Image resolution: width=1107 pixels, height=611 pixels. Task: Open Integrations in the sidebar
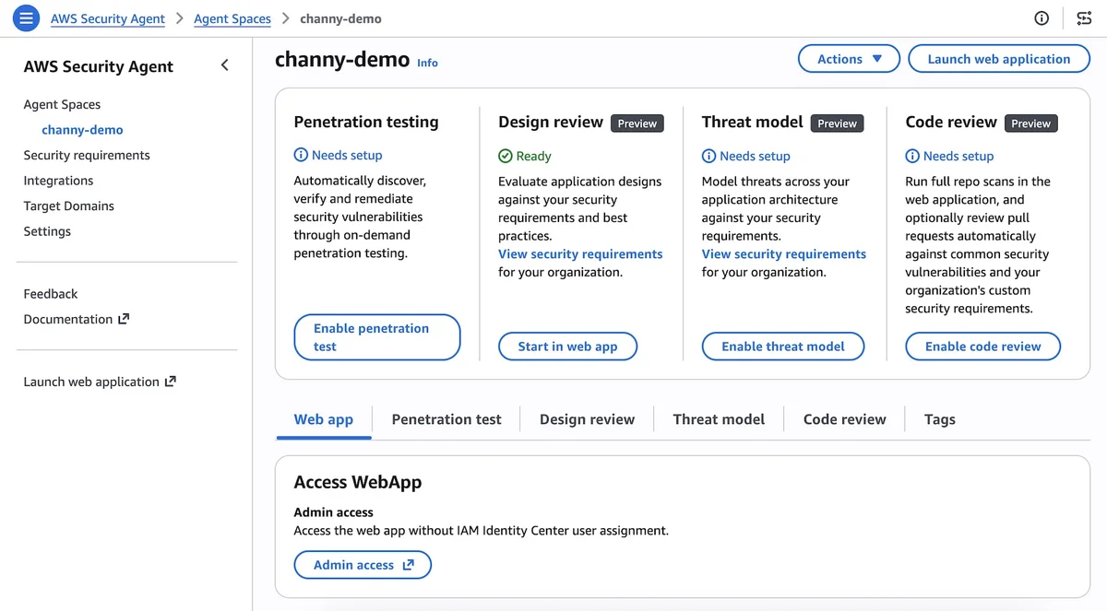(x=58, y=181)
